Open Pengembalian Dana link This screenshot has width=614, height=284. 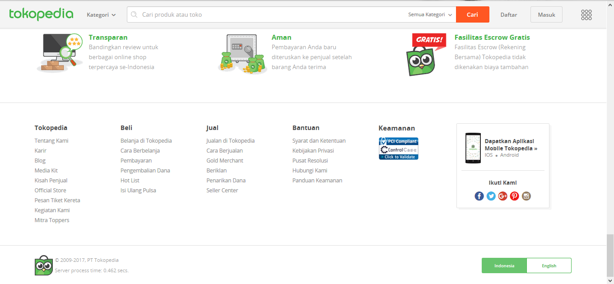145,170
